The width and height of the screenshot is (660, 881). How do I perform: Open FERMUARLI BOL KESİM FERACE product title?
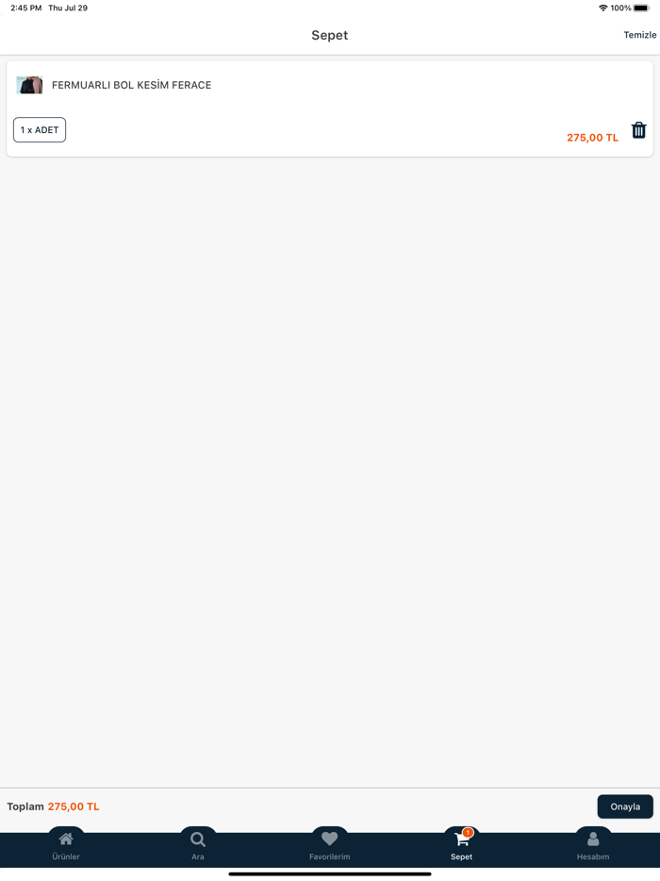click(x=131, y=85)
